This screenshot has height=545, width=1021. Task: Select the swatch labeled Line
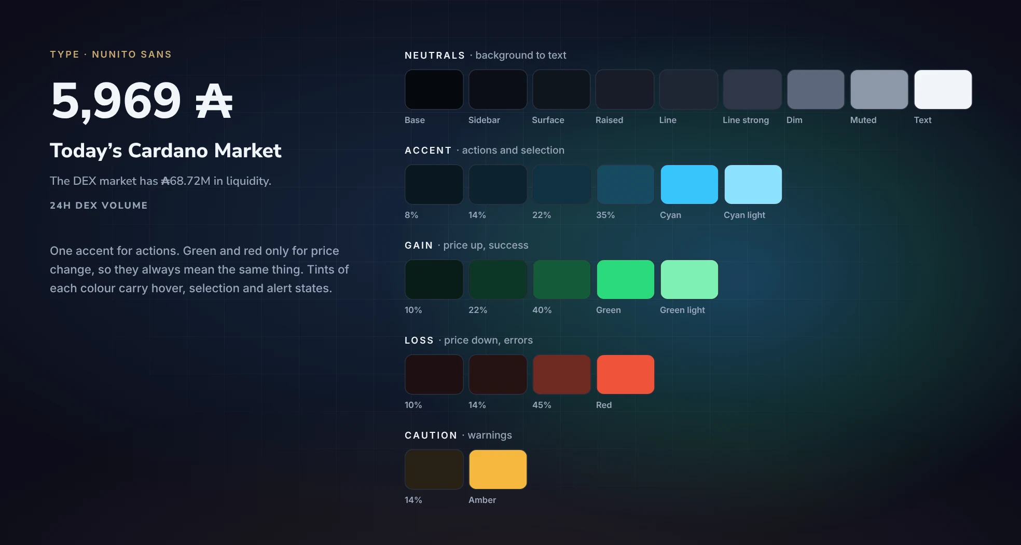point(688,89)
